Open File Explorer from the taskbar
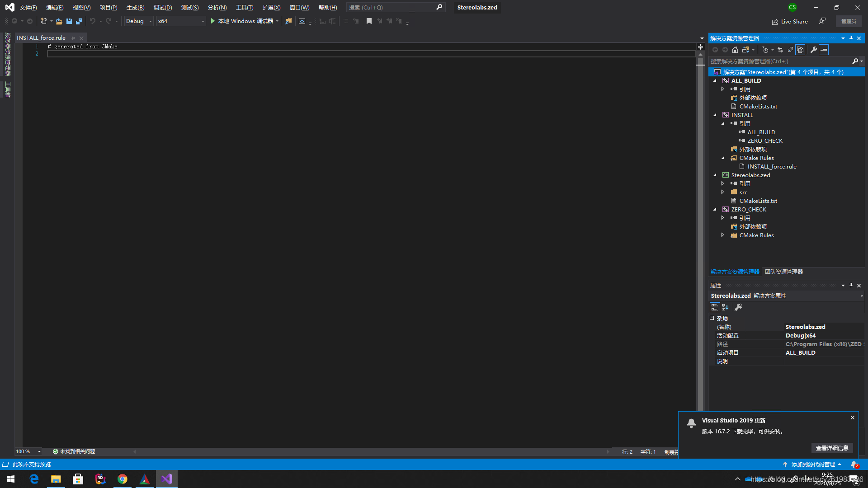Image resolution: width=868 pixels, height=488 pixels. tap(56, 479)
